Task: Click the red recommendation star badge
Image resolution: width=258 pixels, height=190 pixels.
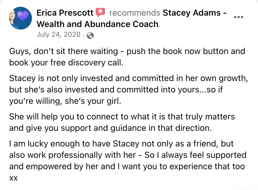Action: click(100, 12)
